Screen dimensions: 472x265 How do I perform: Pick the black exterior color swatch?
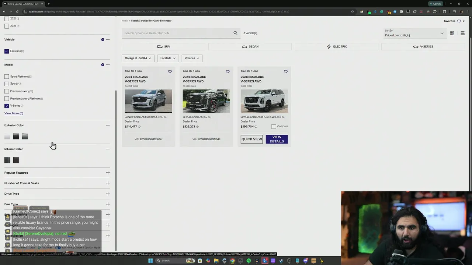(16, 137)
